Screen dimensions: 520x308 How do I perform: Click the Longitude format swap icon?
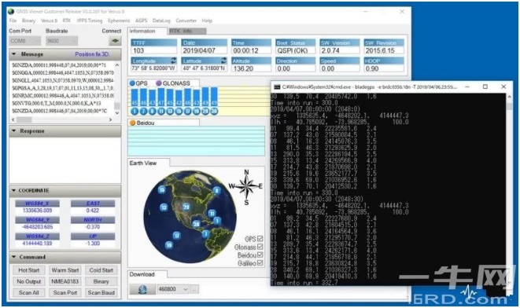pyautogui.click(x=173, y=60)
